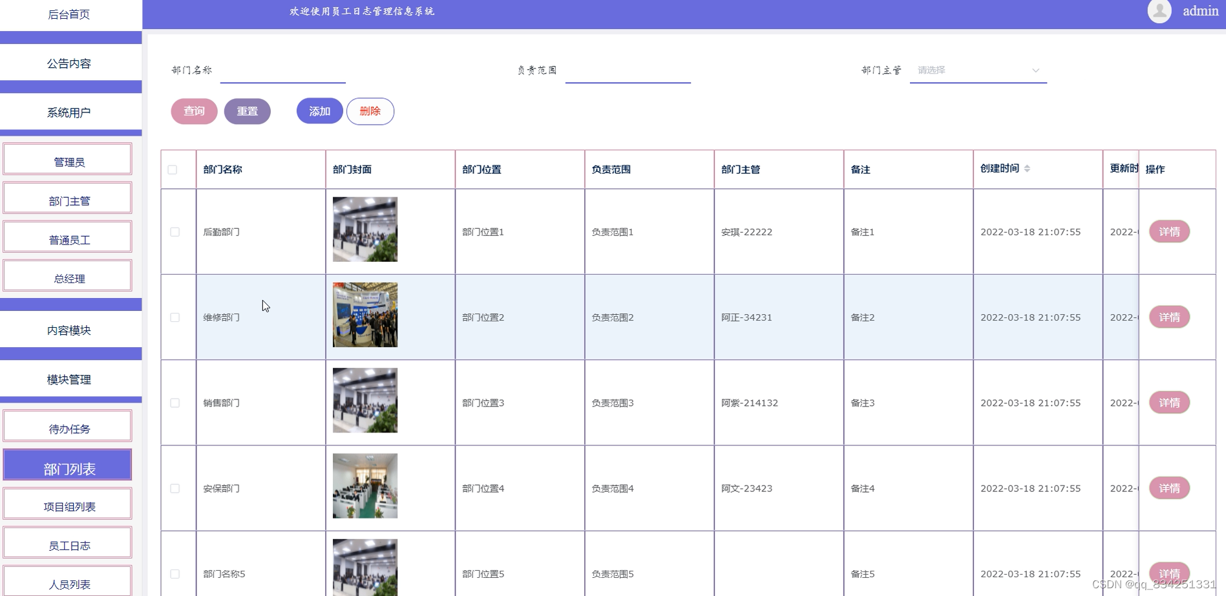Image resolution: width=1226 pixels, height=596 pixels.
Task: Toggle the select-all checkbox in table header
Action: (172, 169)
